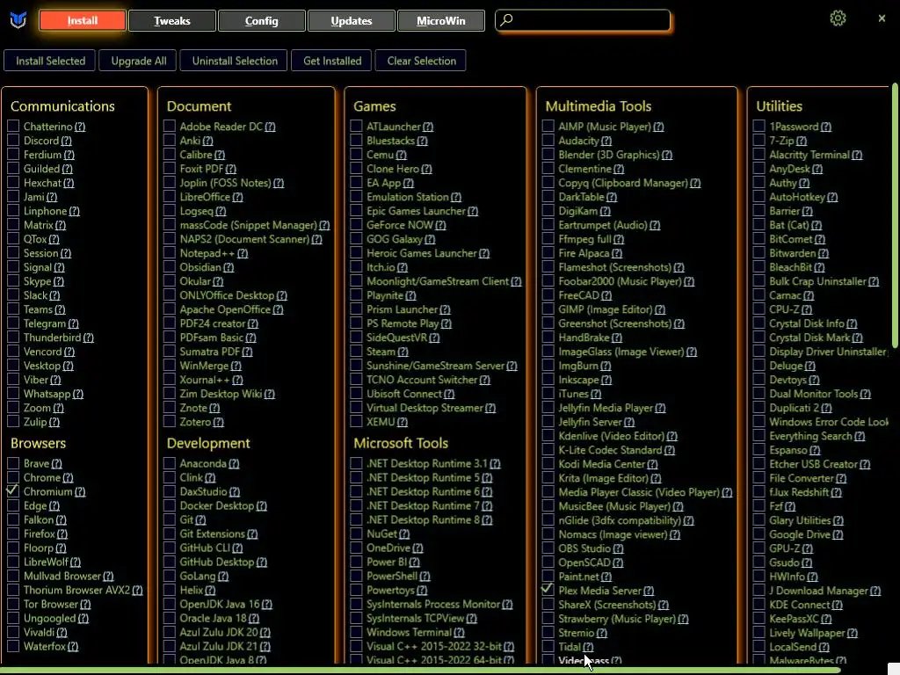Click the WinUtil logo icon
900x675 pixels.
pos(18,21)
